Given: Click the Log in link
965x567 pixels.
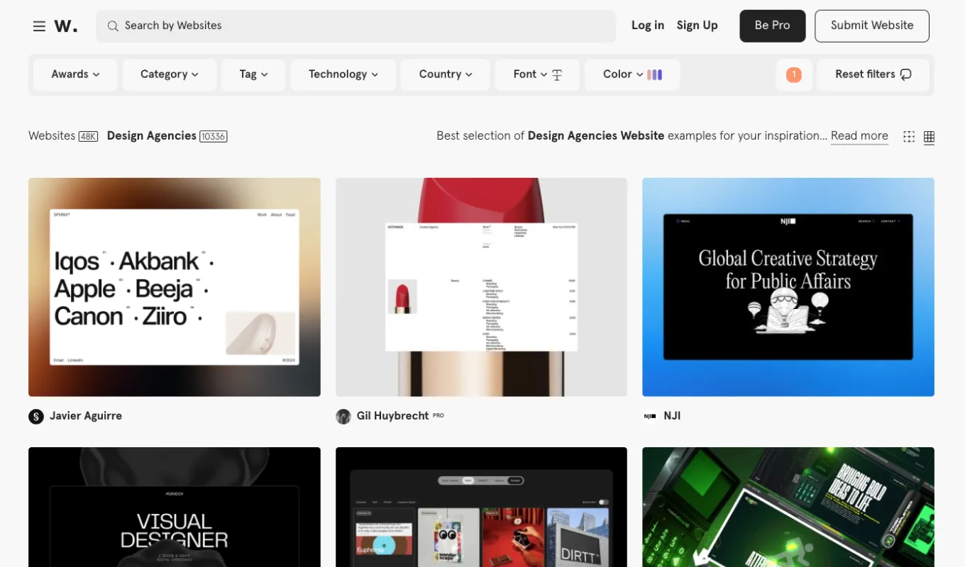Looking at the screenshot, I should tap(648, 26).
